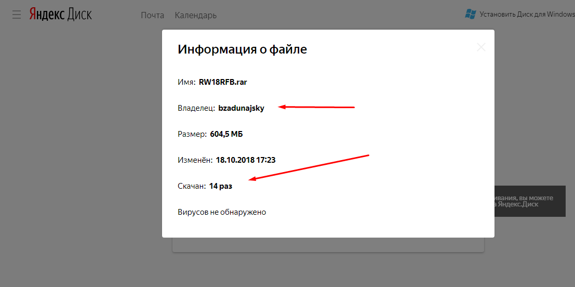Select the modified date 18.10.2018 17:23

pyautogui.click(x=246, y=160)
